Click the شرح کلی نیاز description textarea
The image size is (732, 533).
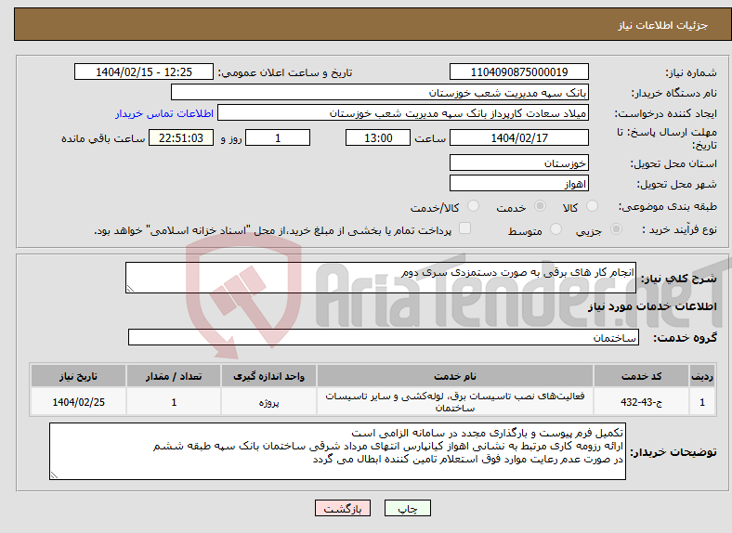click(x=381, y=278)
